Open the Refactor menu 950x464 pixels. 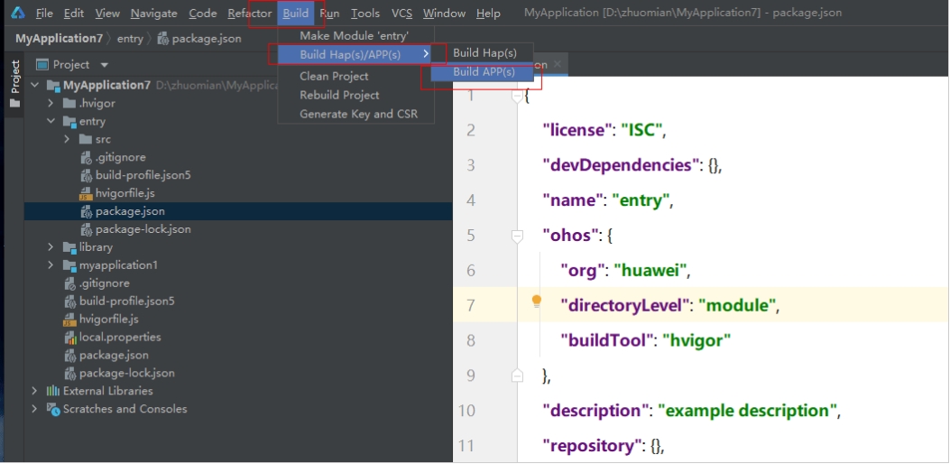(x=249, y=14)
